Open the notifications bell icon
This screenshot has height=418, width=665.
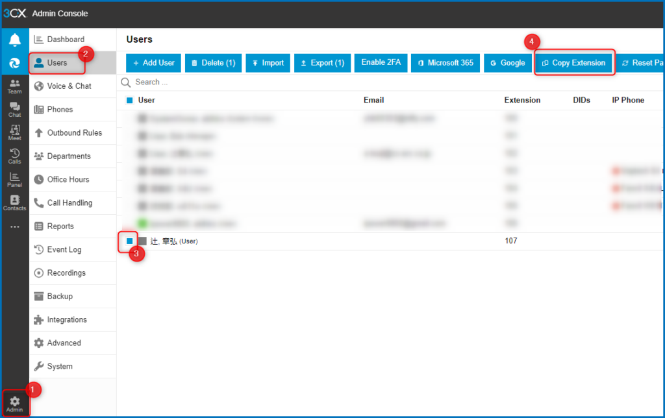click(15, 40)
